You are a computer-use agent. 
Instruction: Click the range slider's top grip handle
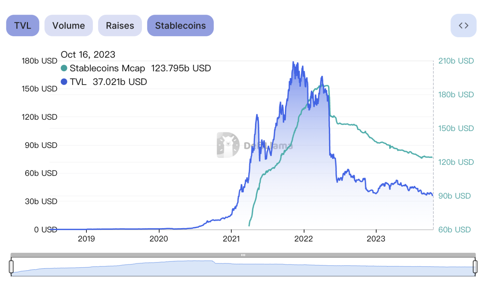click(243, 255)
